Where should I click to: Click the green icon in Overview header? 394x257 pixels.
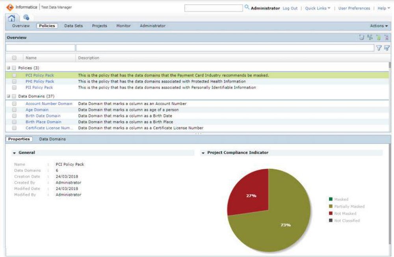click(378, 37)
